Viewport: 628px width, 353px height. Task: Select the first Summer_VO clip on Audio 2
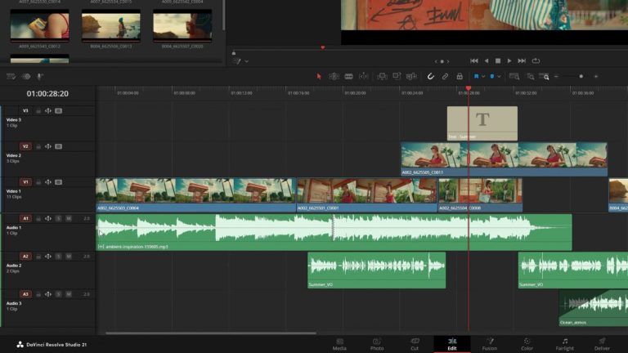(x=376, y=270)
